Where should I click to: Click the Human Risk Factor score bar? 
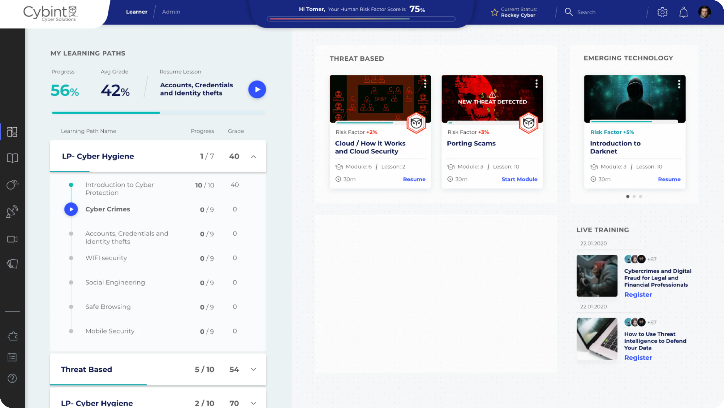coord(361,19)
